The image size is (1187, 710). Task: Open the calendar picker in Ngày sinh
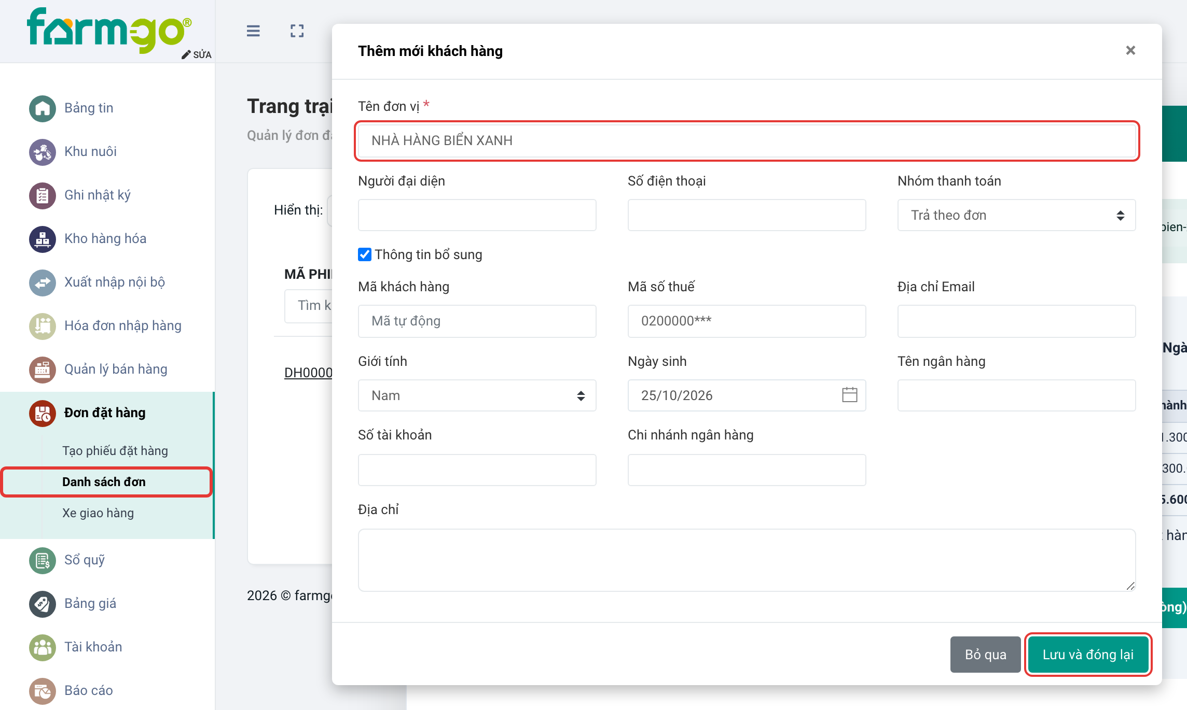tap(849, 395)
